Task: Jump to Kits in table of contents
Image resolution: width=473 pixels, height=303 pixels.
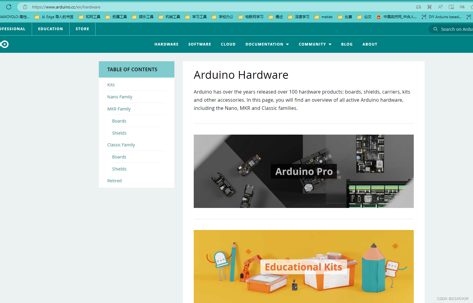Action: (x=111, y=85)
